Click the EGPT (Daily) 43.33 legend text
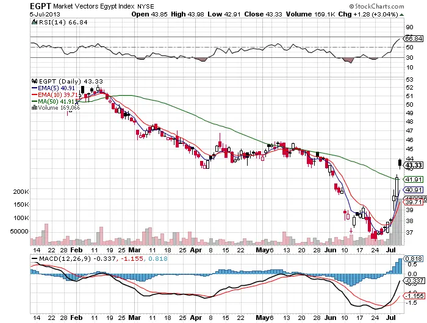 tap(71, 81)
